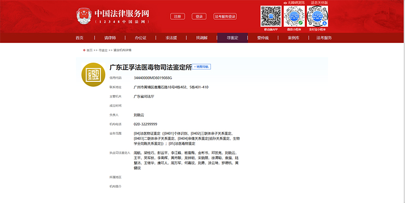Click the WeChat mini program QR code
The height and width of the screenshot is (203, 405).
(294, 16)
